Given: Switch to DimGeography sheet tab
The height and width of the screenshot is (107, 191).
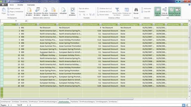Looking at the screenshot, I should [x=102, y=102].
